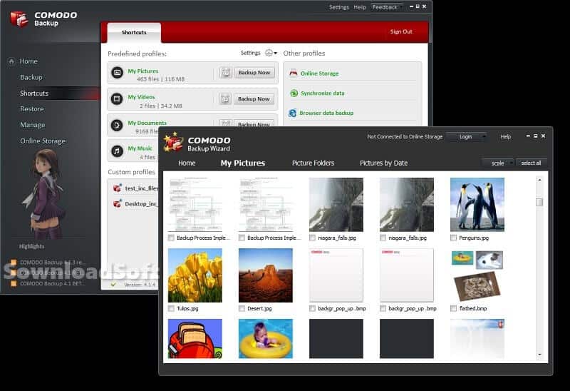Click the Browser data backup icon
This screenshot has height=391, width=570.
tap(293, 113)
